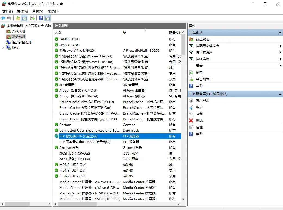
Task: Click the Up one level folder icon
Action: coord(18,18)
